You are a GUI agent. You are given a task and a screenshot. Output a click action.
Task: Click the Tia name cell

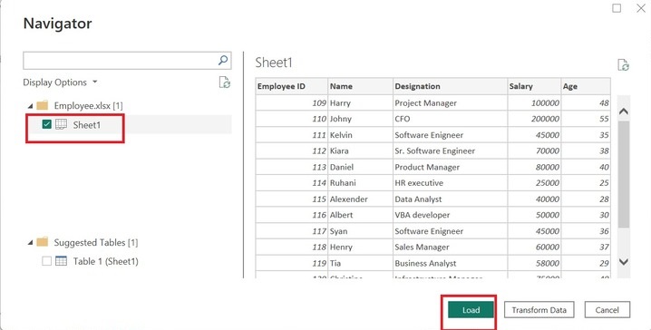(360, 263)
